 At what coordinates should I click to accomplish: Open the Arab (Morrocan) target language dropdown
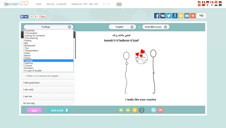pyautogui.click(x=156, y=27)
